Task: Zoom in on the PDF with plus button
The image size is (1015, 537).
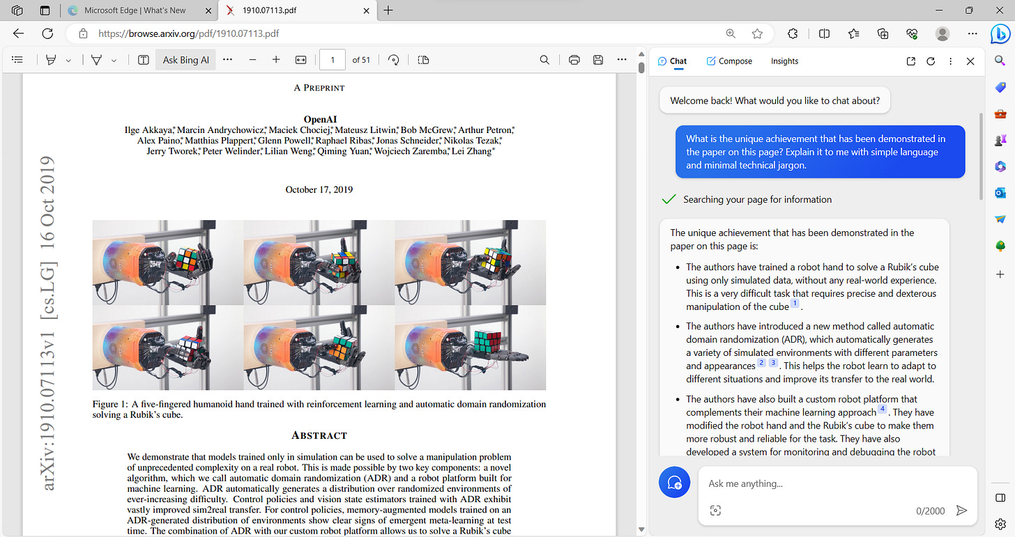Action: pyautogui.click(x=276, y=60)
